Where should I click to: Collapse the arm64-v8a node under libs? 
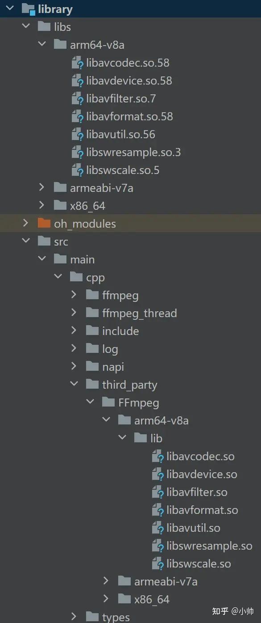point(41,44)
